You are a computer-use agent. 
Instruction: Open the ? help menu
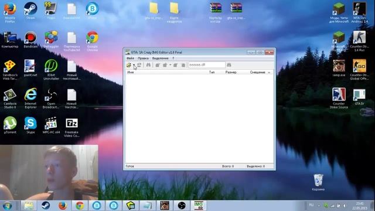tap(173, 59)
